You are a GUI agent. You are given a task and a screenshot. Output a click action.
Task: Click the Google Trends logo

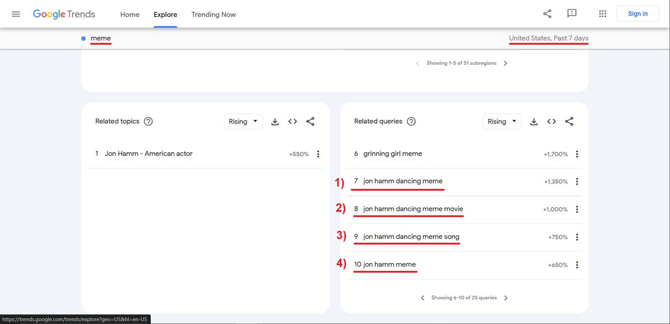(x=64, y=14)
